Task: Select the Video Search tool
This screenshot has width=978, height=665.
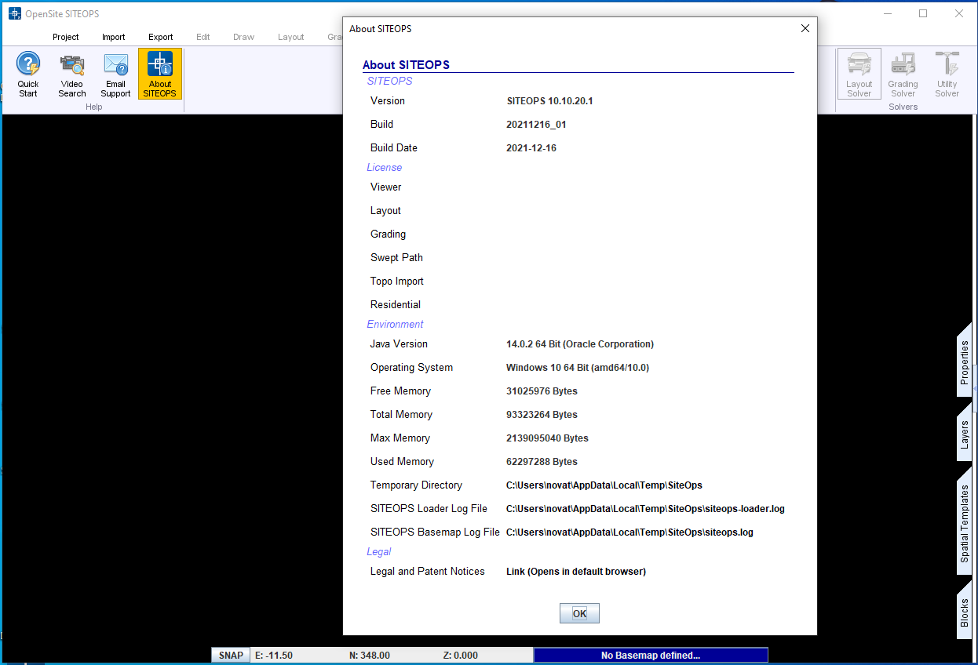Action: (x=71, y=74)
